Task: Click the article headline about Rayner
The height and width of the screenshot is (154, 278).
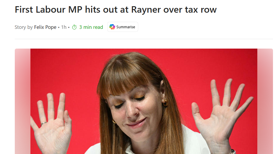Action: click(x=116, y=9)
